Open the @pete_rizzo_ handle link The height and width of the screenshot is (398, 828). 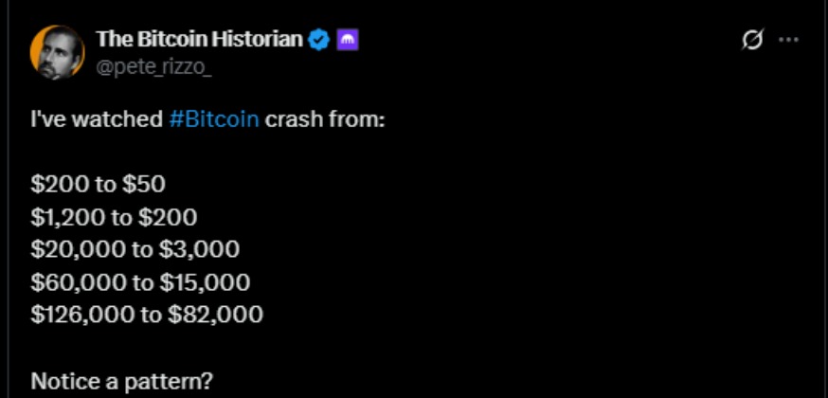coord(140,63)
